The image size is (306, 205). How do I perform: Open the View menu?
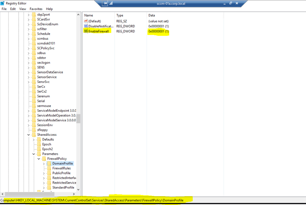[23, 9]
